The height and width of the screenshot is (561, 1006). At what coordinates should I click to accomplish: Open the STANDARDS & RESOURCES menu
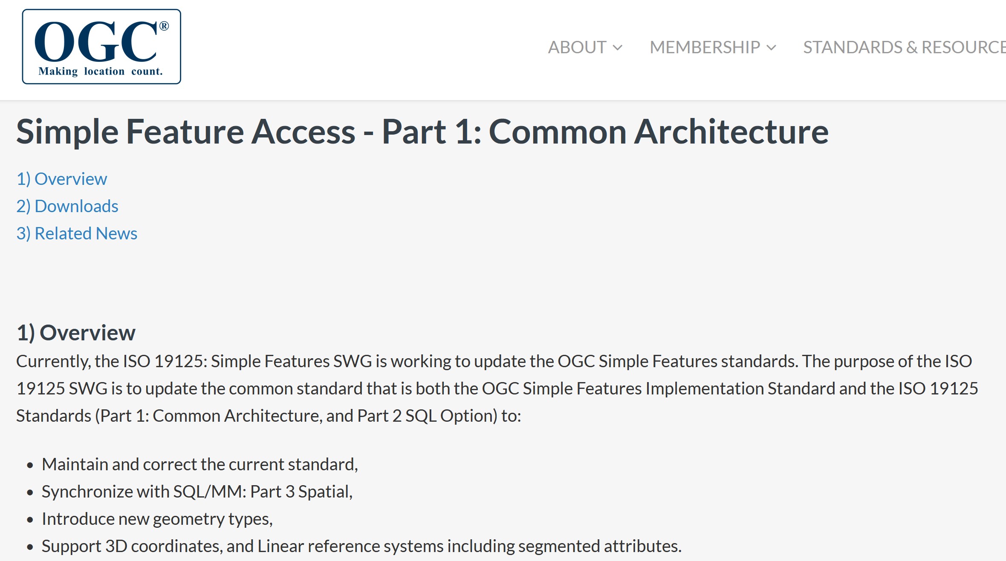pos(904,47)
